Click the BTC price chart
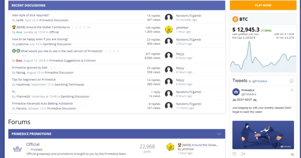This screenshot has width=301, height=158. (263, 56)
